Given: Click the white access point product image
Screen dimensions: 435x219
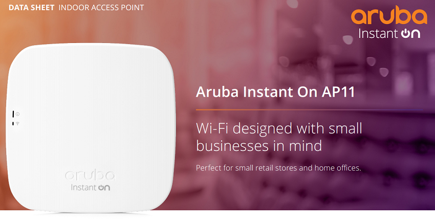Looking at the screenshot, I should pyautogui.click(x=91, y=127).
